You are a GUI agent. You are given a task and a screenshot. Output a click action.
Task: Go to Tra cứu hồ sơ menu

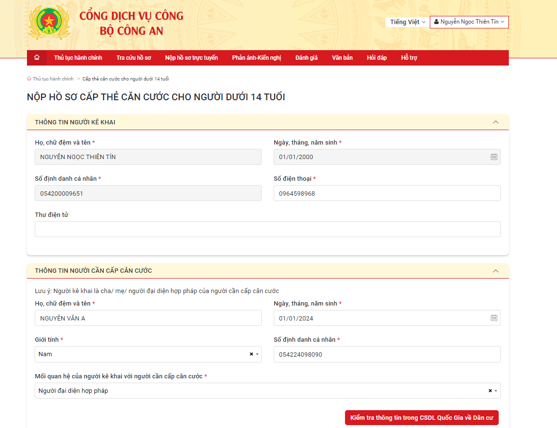pos(133,58)
